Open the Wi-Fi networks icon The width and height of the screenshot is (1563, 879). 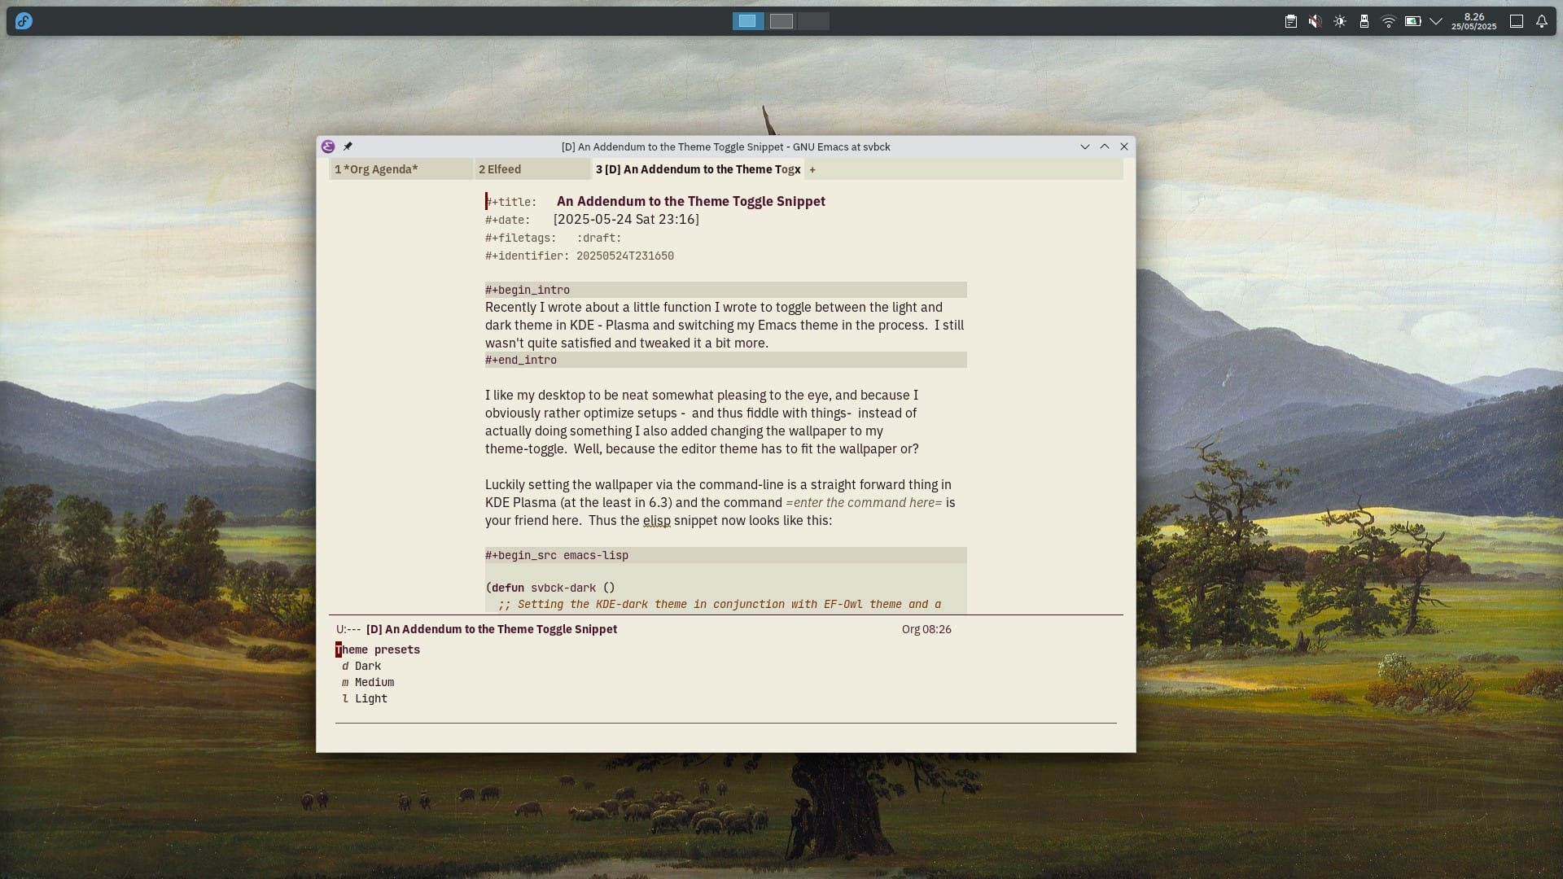(x=1389, y=21)
